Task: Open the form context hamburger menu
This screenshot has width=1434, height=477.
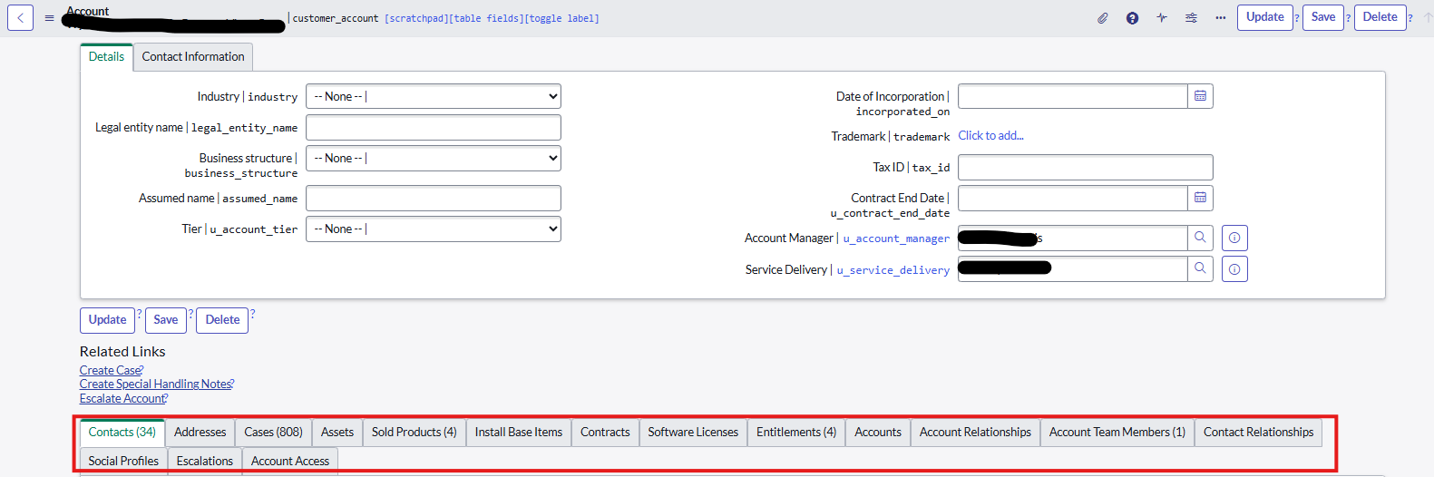Action: point(49,18)
